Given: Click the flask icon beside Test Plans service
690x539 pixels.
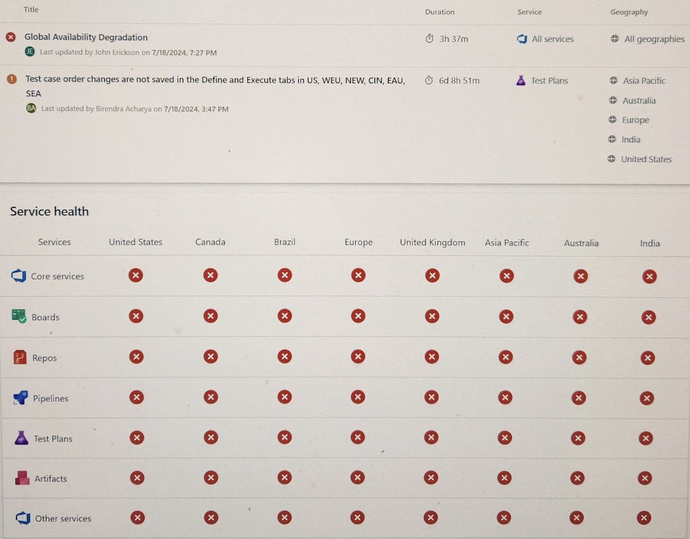Looking at the screenshot, I should pyautogui.click(x=521, y=80).
